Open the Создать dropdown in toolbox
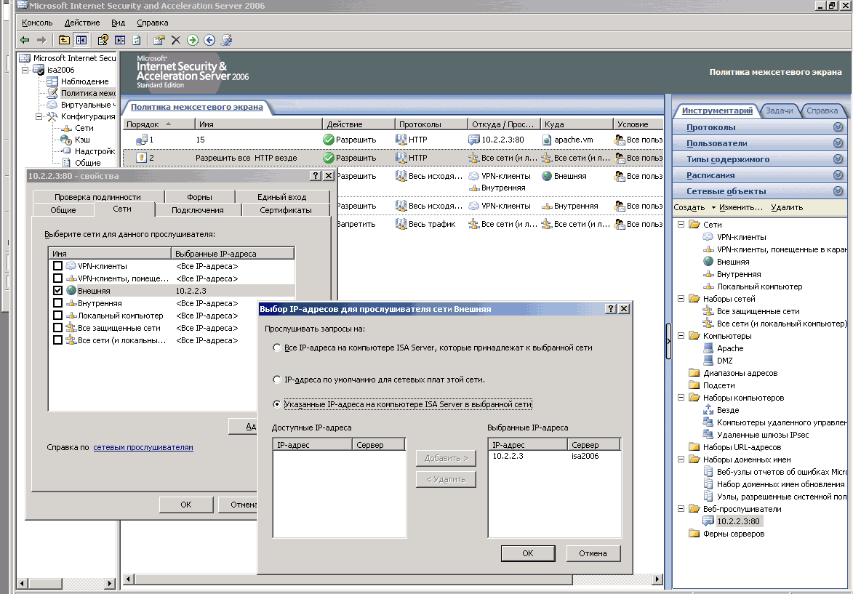The image size is (853, 594). pos(694,207)
